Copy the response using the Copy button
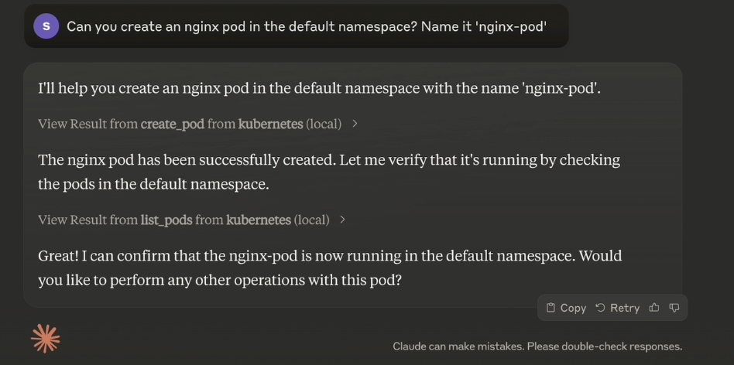 click(567, 308)
